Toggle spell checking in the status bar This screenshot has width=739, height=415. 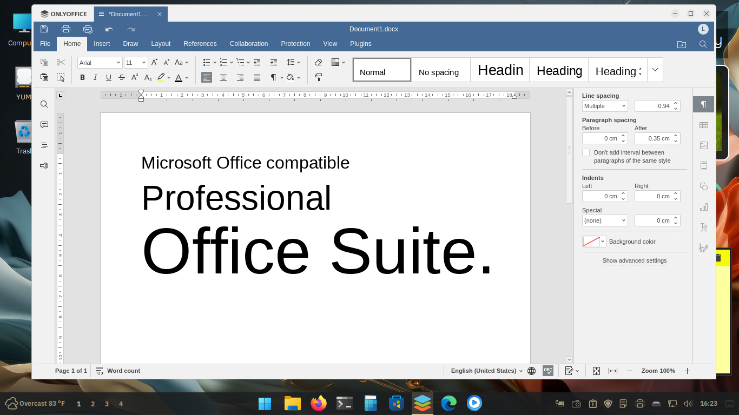548,371
